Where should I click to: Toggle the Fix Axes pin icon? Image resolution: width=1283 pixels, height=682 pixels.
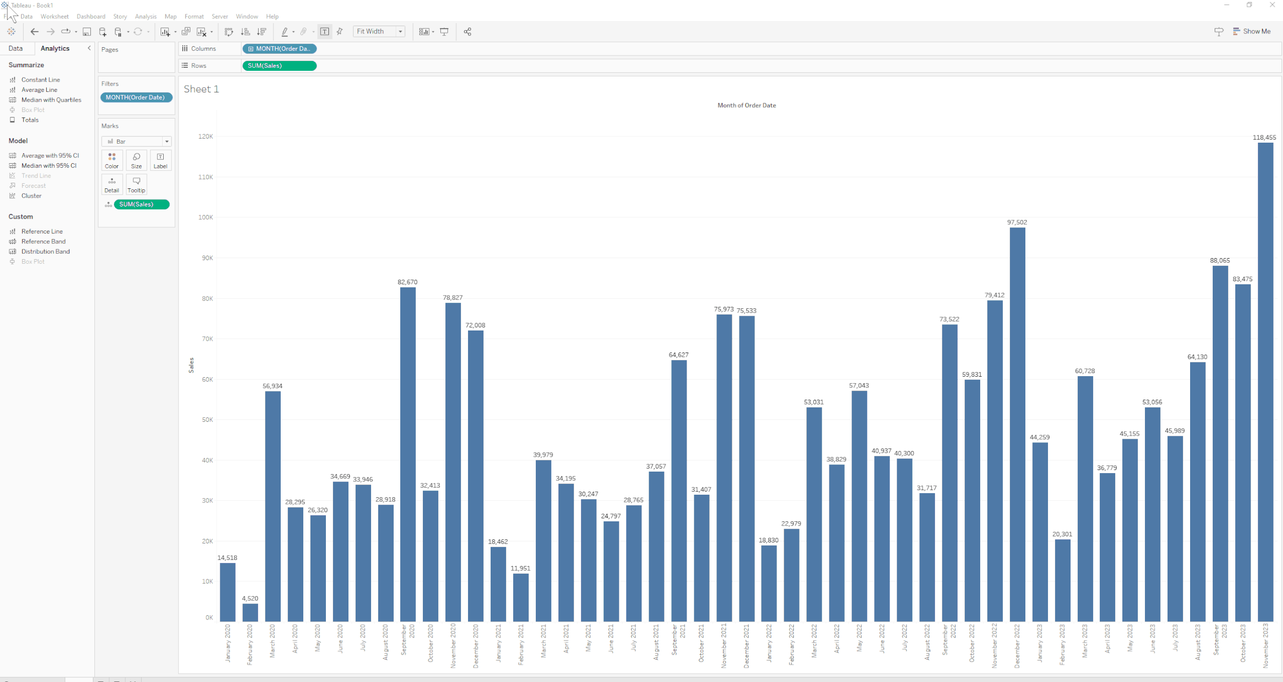coord(340,32)
